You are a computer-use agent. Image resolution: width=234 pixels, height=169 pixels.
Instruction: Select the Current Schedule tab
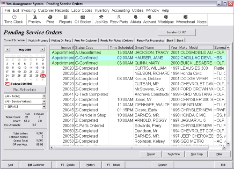click(x=14, y=40)
